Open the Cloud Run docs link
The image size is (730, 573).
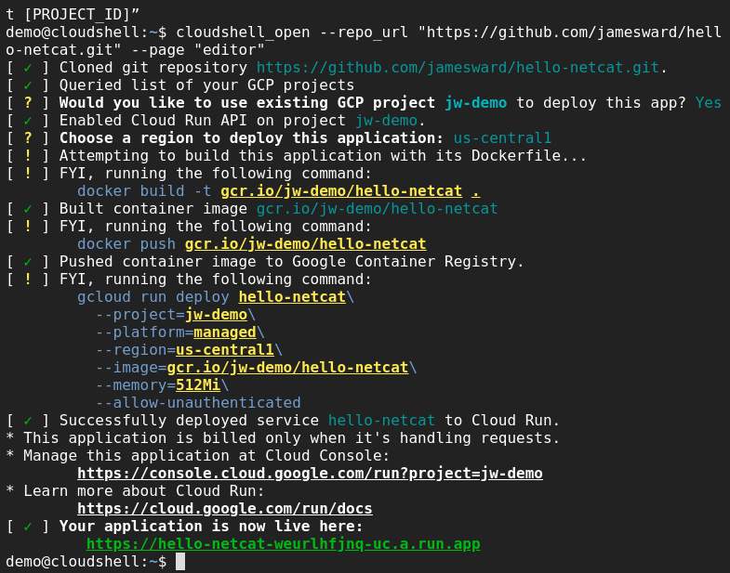click(224, 509)
